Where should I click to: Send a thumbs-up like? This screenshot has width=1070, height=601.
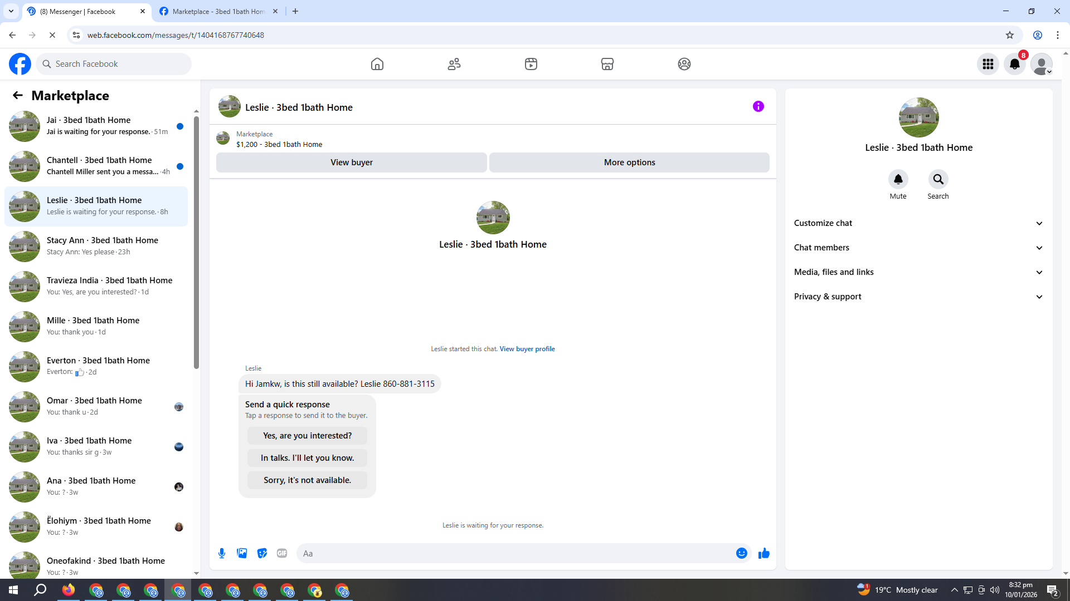[x=763, y=553]
